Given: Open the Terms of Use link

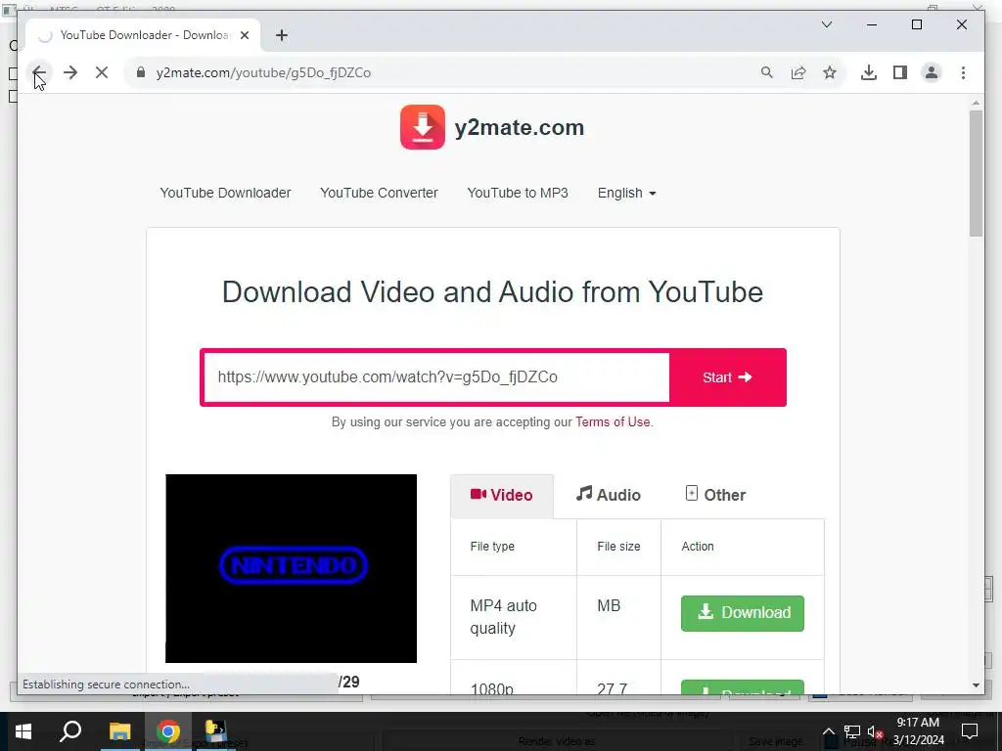Looking at the screenshot, I should pyautogui.click(x=613, y=421).
